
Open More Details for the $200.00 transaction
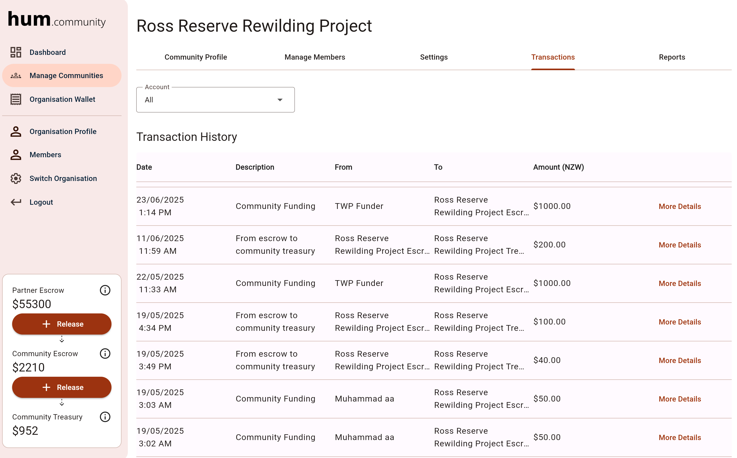tap(679, 245)
